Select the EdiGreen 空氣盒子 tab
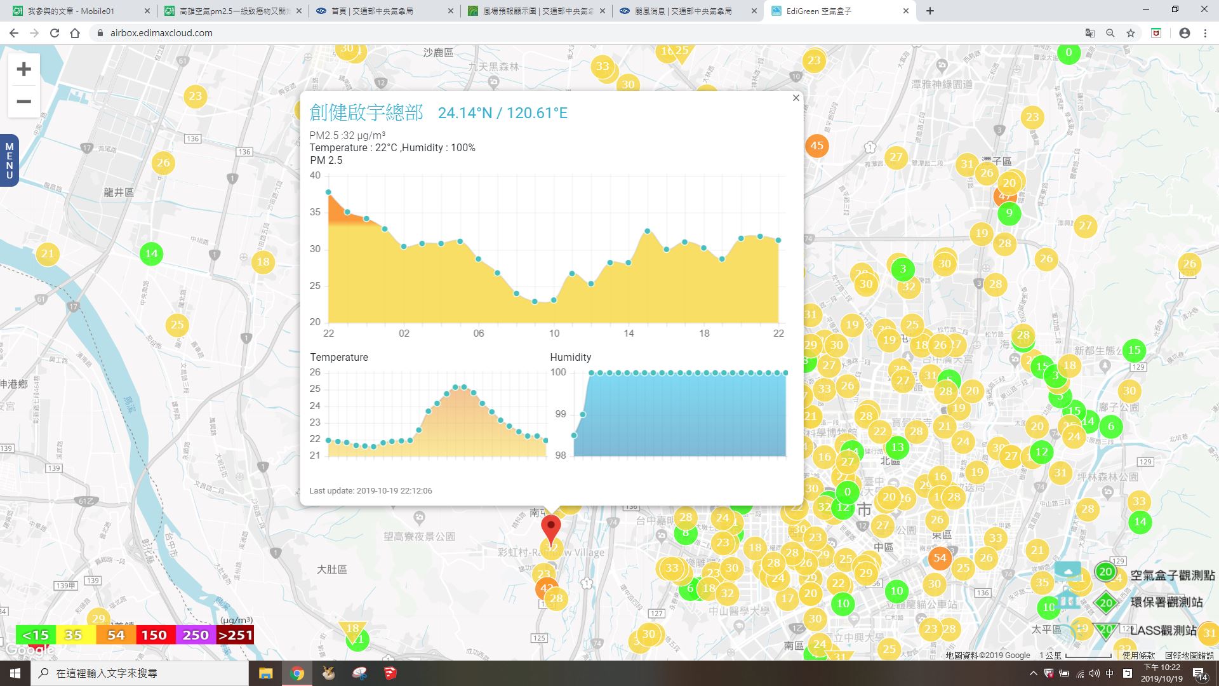This screenshot has width=1219, height=686. coord(840,11)
